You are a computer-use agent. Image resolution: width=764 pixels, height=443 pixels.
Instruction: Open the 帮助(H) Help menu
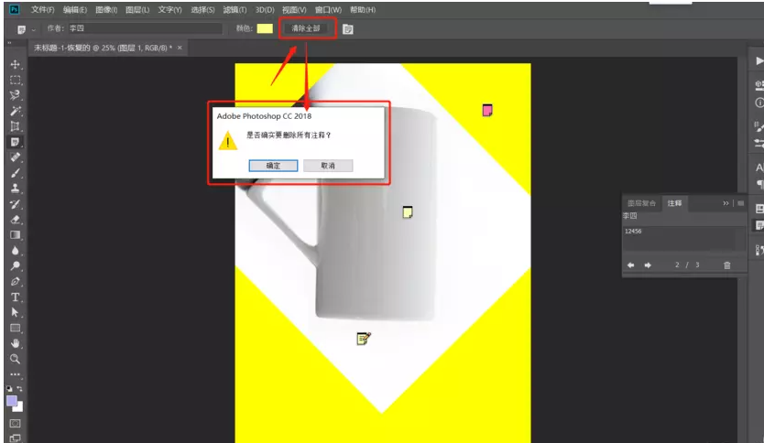tap(363, 10)
